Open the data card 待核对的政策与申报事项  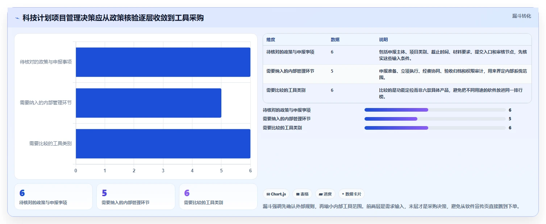pyautogui.click(x=54, y=197)
